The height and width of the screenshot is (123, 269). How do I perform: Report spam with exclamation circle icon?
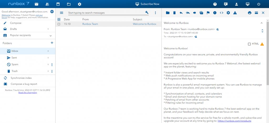click(215, 13)
